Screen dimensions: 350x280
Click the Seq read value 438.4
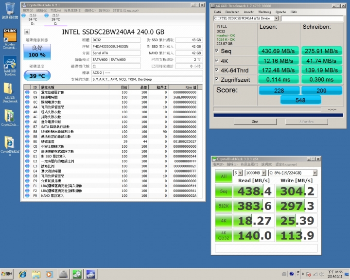(254, 191)
